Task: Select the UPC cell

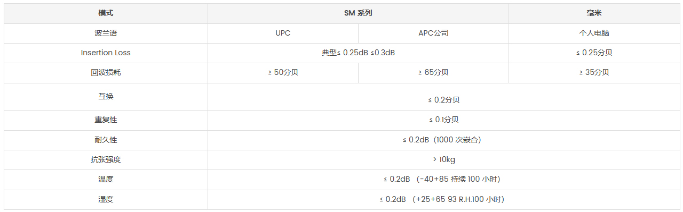Action: (x=283, y=33)
